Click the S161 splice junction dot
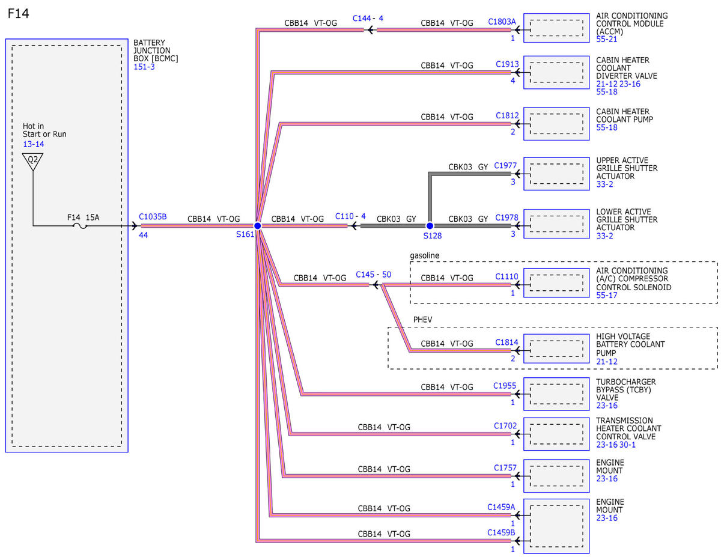 [257, 226]
